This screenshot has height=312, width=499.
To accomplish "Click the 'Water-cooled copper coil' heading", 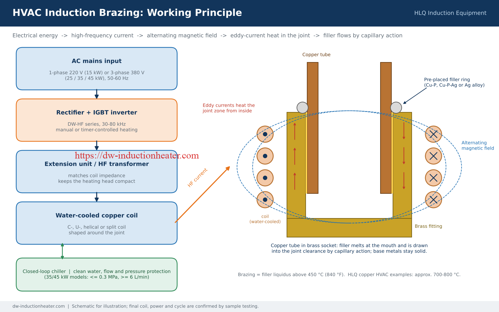I will tap(97, 216).
